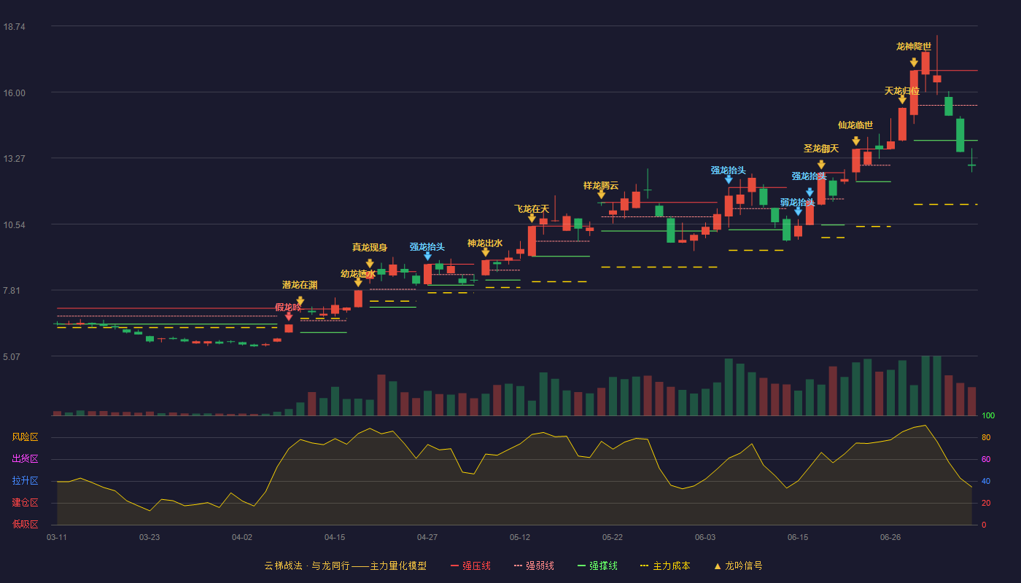
Task: Select the 出货区 zone label
Action: (x=25, y=459)
